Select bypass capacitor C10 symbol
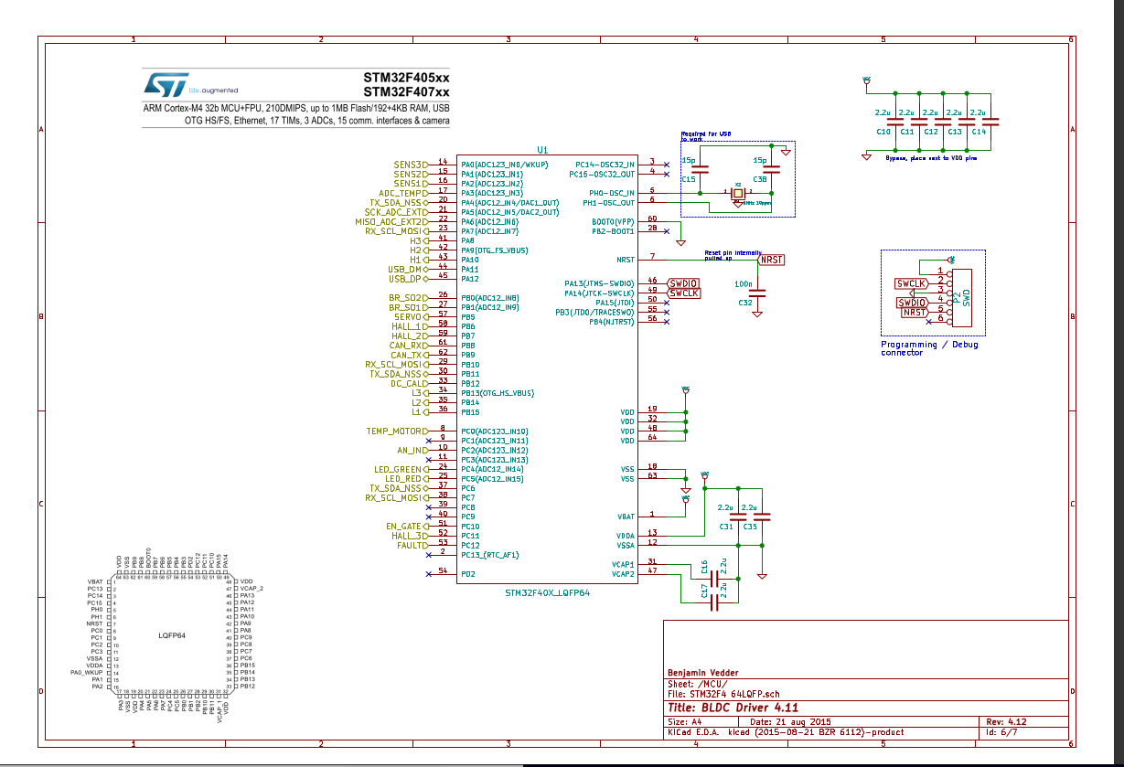Viewport: 1124px width, 767px height. (894, 122)
